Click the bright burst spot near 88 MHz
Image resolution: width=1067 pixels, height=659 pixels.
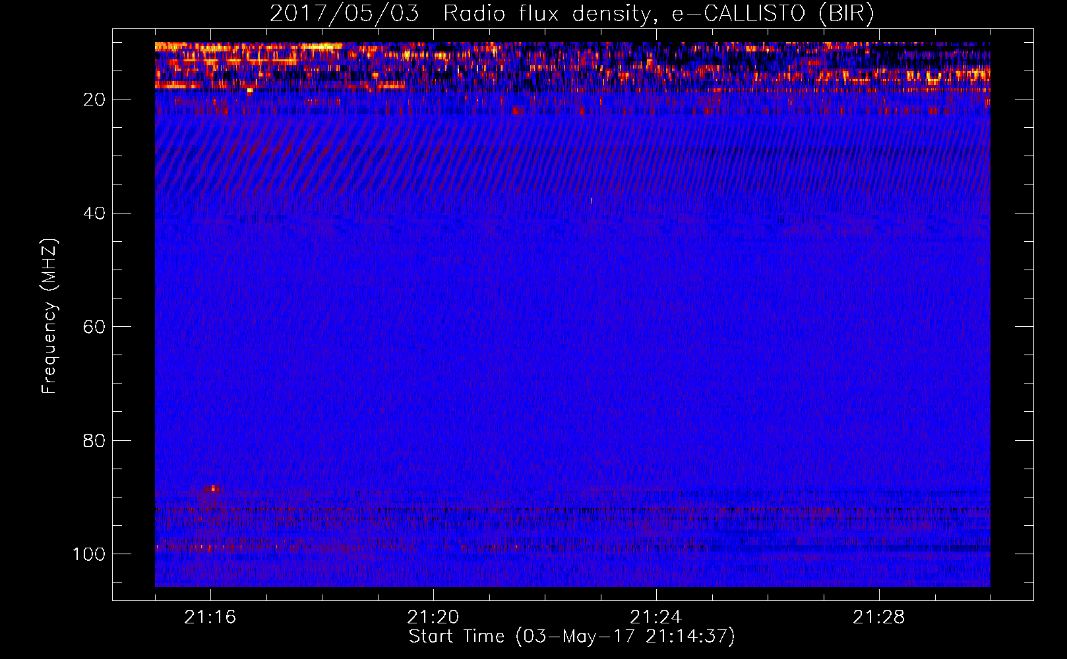(x=212, y=488)
